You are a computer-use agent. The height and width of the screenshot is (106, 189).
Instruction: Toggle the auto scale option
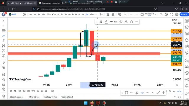[x=179, y=91]
